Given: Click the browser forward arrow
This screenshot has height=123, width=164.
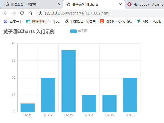Looking at the screenshot, I should (14, 13).
